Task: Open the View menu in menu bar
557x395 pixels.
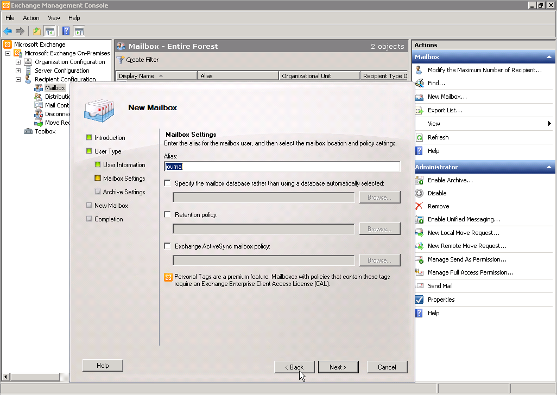Action: [54, 18]
